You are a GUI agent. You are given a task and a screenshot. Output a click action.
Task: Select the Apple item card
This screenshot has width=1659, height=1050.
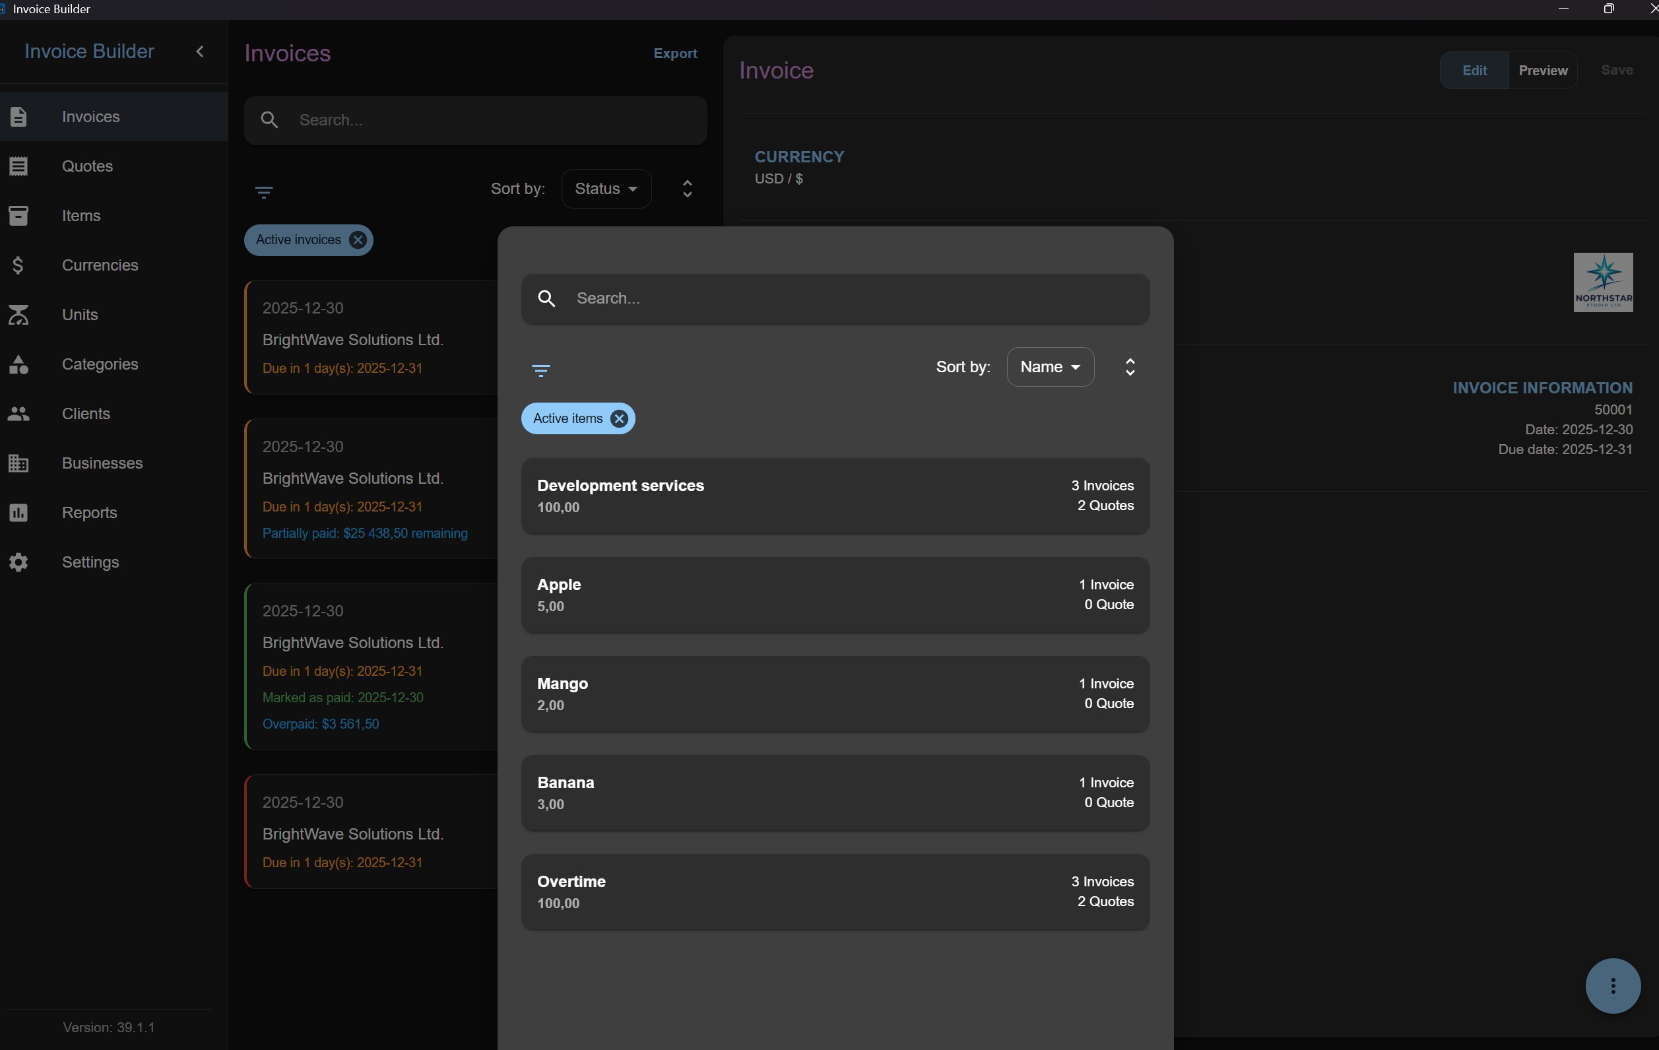[835, 595]
